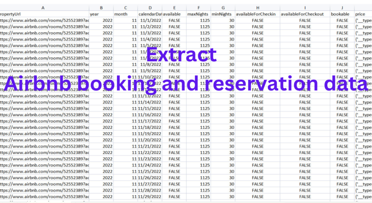Select the 11/17/2022 date cell
372x203 pixels.
150,121
